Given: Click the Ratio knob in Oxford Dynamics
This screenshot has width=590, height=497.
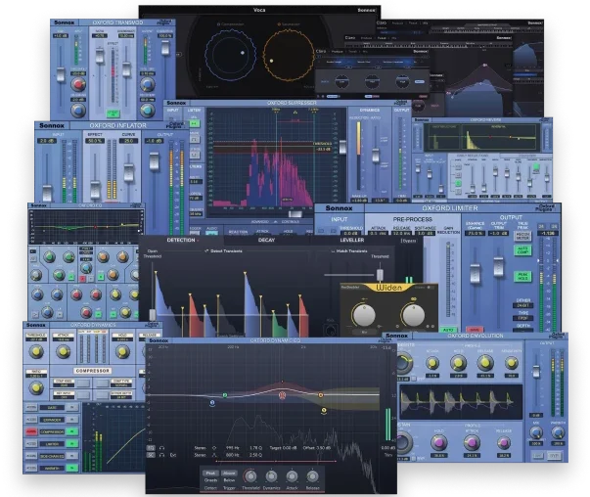Looking at the screenshot, I should click(36, 387).
